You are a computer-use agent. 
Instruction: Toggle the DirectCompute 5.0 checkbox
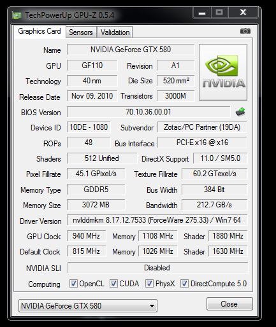coord(184,283)
